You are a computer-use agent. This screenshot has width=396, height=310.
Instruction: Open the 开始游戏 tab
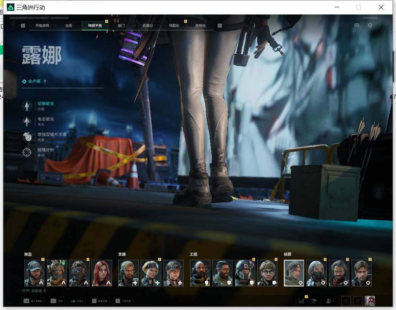tap(42, 25)
